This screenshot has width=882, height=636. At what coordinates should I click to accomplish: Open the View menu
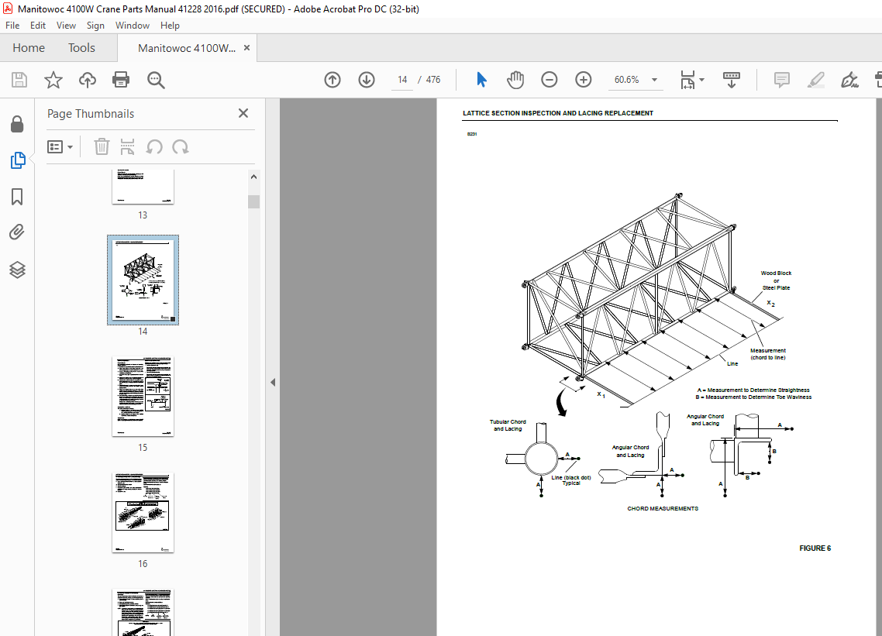point(66,26)
